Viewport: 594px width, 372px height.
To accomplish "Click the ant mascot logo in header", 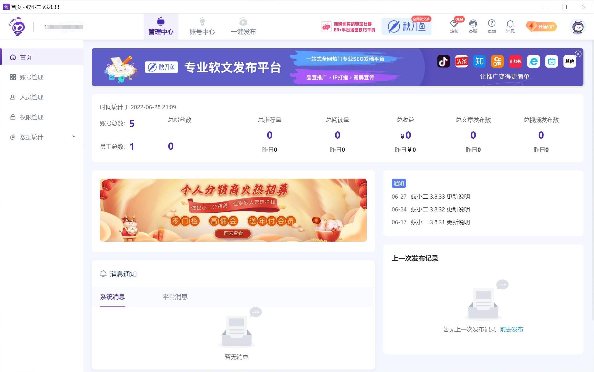I will [17, 27].
